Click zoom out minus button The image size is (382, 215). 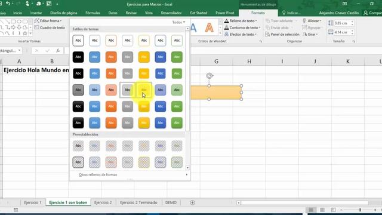coord(341,210)
